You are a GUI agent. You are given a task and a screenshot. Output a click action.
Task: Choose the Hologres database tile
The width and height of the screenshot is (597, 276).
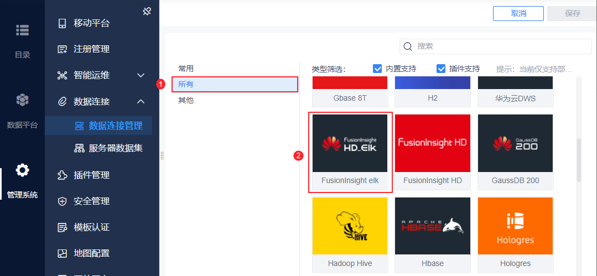(515, 235)
